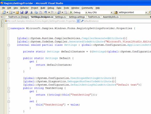Collapse the namespace code block

point(9,28)
